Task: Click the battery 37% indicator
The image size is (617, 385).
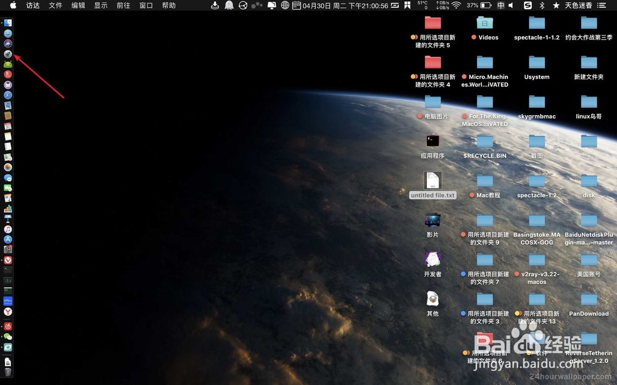Action: [x=479, y=5]
